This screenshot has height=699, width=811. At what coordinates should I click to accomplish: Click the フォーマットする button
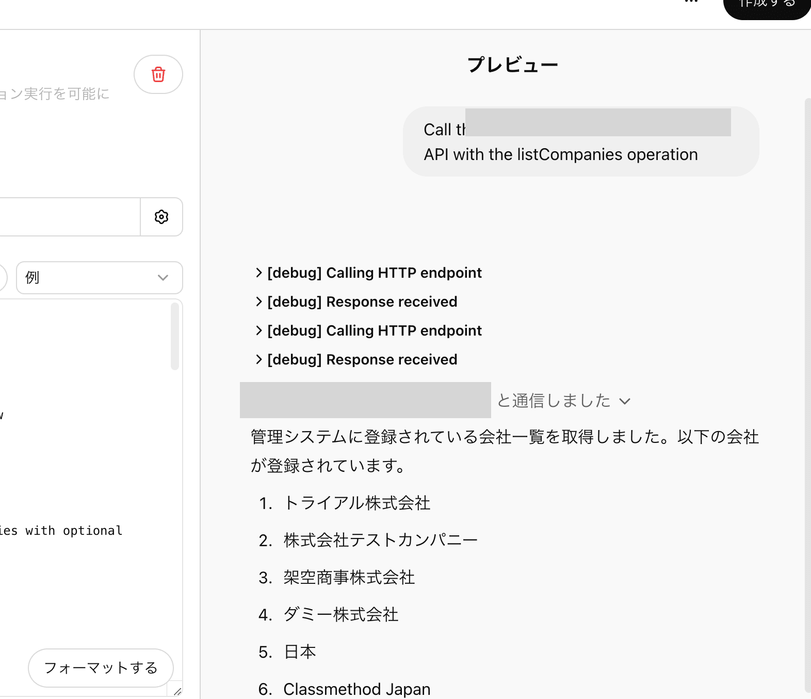[x=101, y=668]
